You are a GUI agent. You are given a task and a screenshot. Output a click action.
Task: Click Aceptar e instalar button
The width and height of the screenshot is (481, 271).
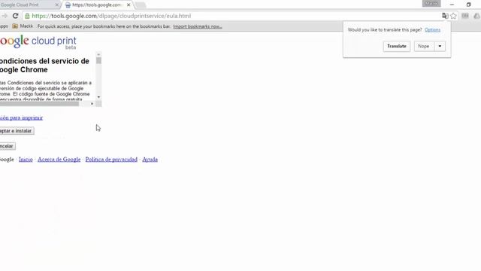pyautogui.click(x=17, y=131)
